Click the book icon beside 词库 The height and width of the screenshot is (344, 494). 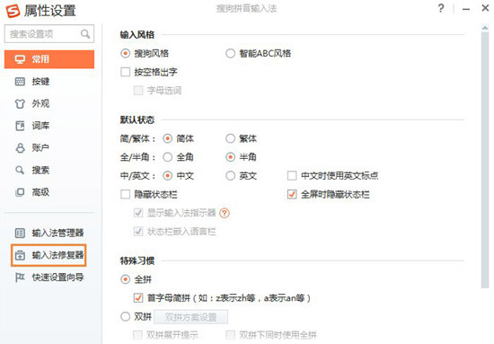20,126
